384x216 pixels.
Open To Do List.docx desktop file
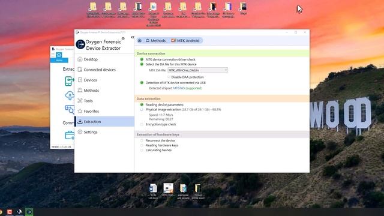click(154, 191)
